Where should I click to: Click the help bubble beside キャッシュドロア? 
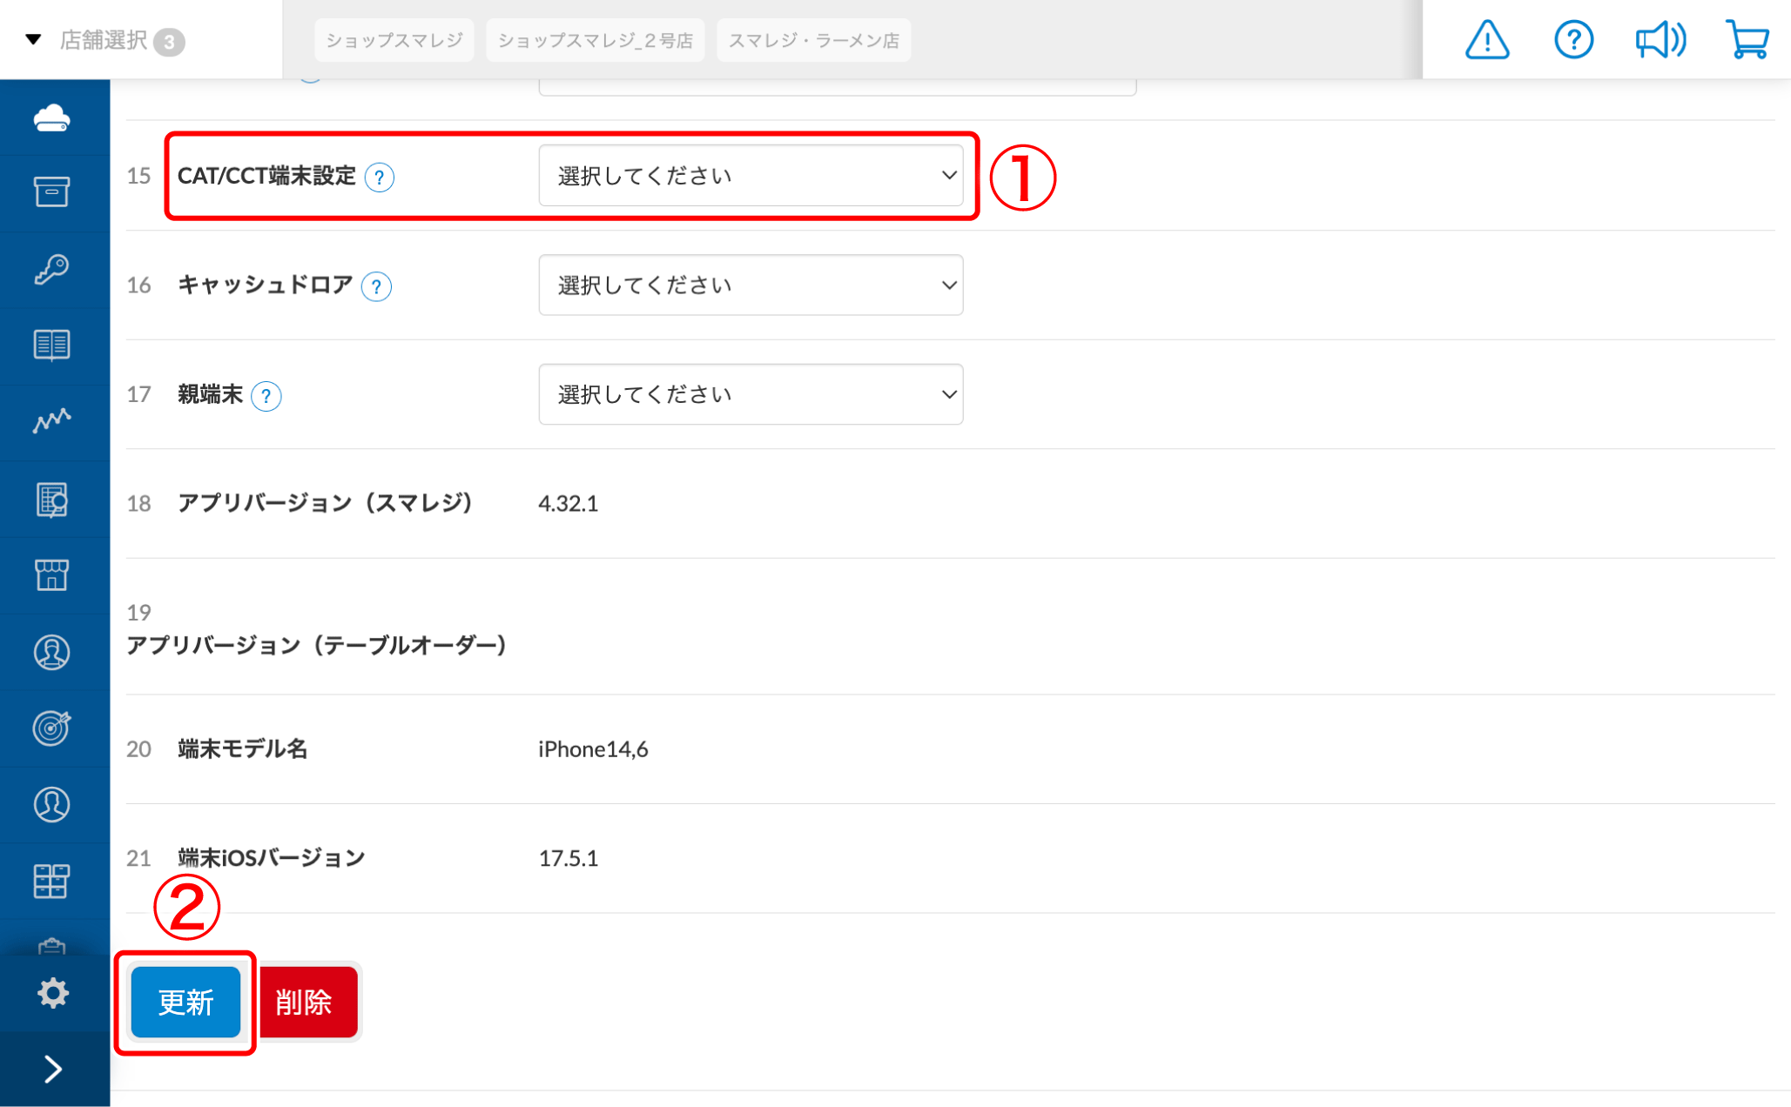click(377, 285)
